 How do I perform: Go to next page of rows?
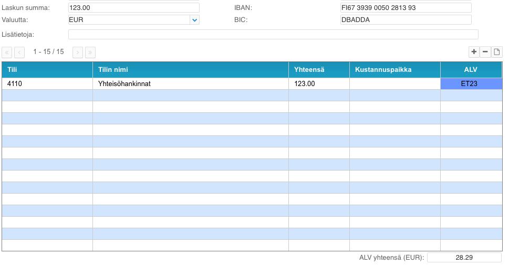[78, 52]
